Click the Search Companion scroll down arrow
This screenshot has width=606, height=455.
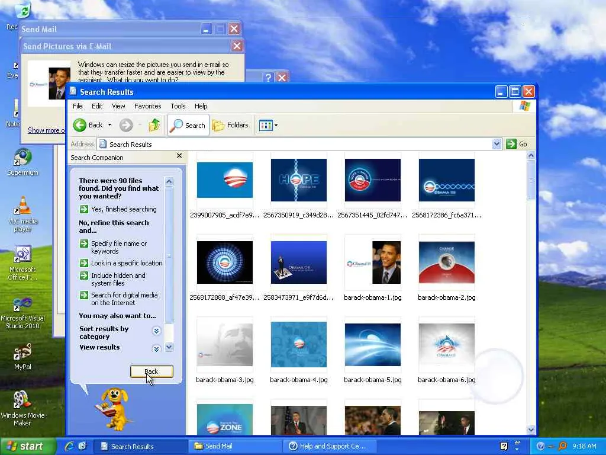tap(169, 347)
